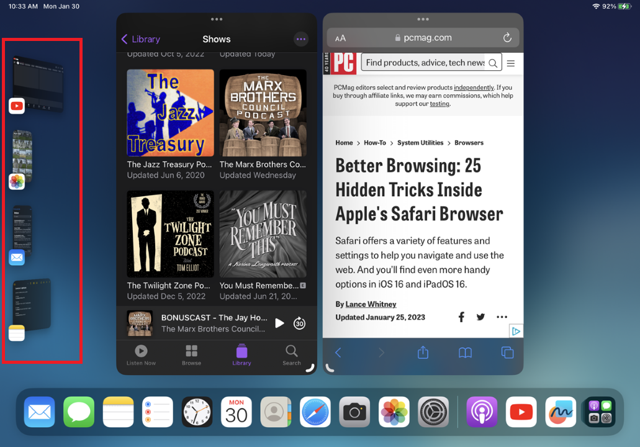Share the article to Facebook
640x447 pixels.
click(x=461, y=317)
